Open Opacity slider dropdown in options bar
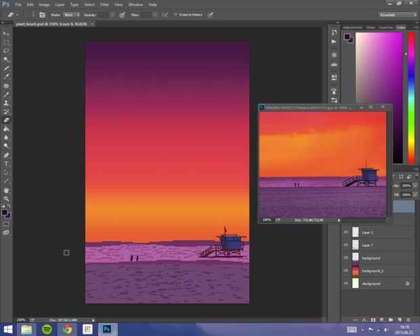Viewport: 420px width, 336px height. pyautogui.click(x=112, y=15)
